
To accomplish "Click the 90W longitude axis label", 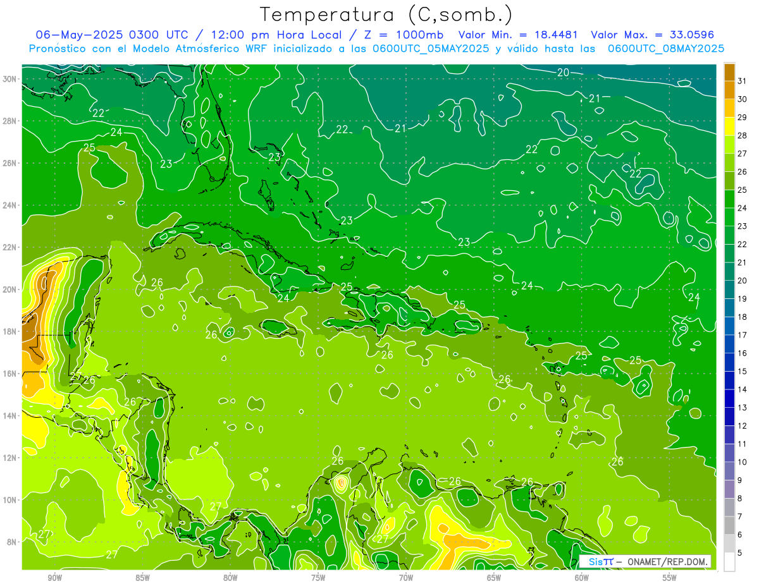I will pos(54,578).
